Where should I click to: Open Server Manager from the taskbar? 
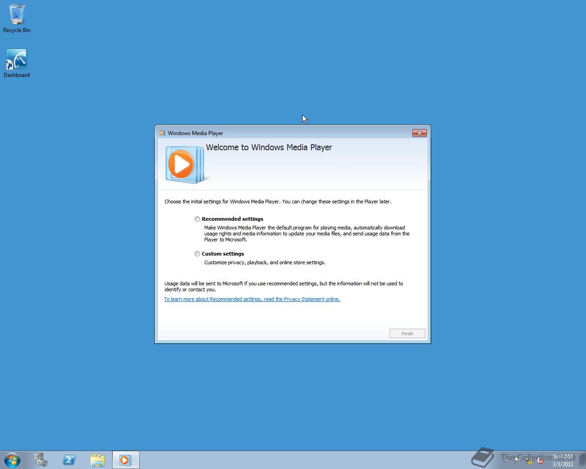tap(41, 460)
